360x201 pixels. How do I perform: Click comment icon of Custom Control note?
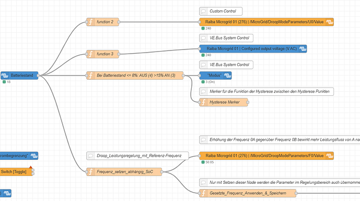[203, 11]
